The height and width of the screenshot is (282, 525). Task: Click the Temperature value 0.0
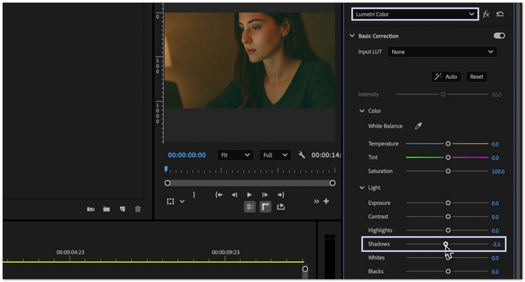(495, 144)
